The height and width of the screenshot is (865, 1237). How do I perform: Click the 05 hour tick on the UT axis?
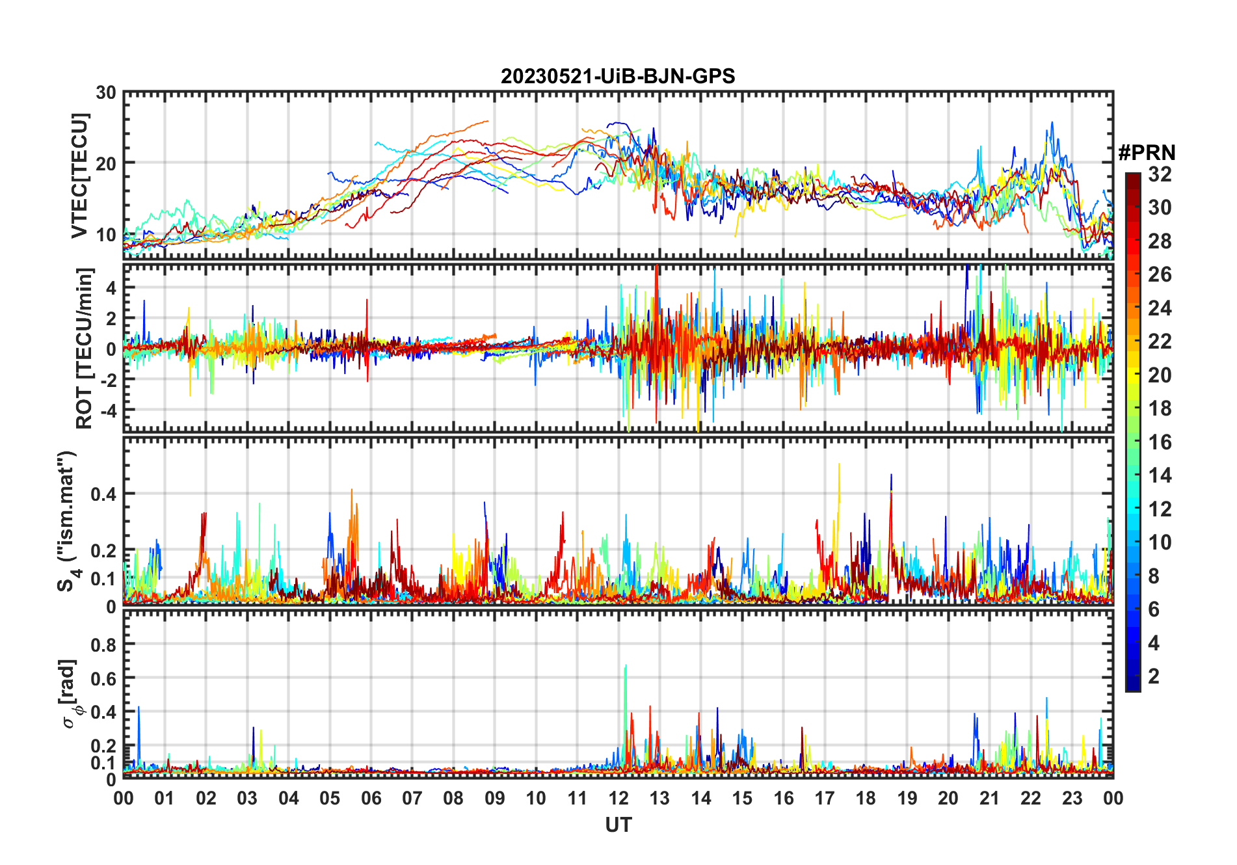[x=330, y=798]
